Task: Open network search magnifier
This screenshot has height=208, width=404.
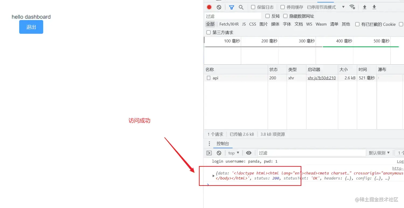Action: coord(241,7)
